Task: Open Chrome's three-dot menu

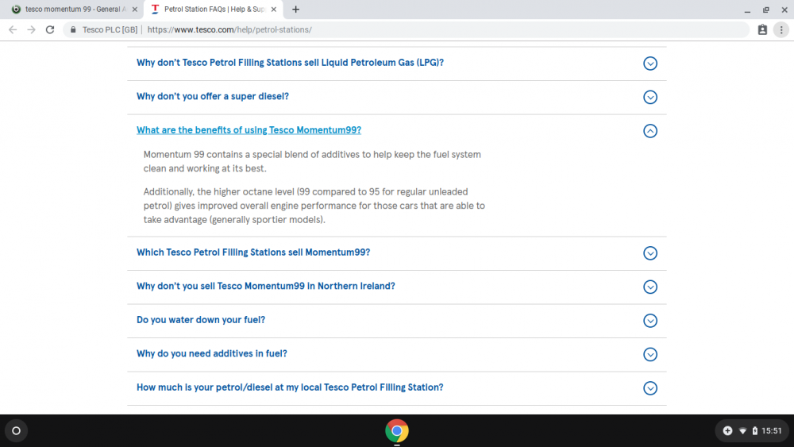Action: click(x=781, y=30)
